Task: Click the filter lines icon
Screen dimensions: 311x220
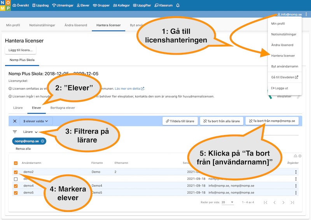Action: (x=15, y=132)
